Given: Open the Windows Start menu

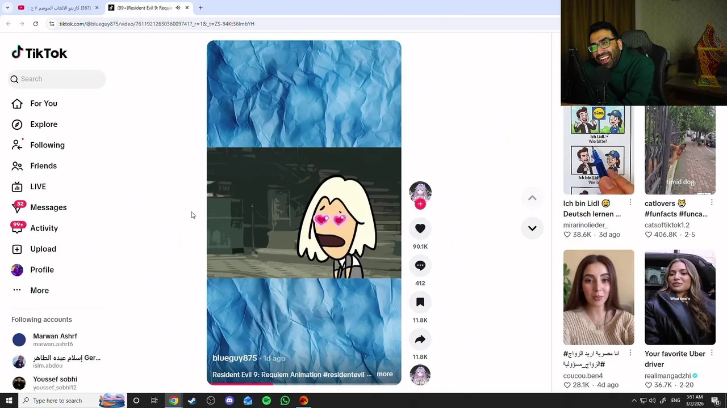Looking at the screenshot, I should click(9, 401).
